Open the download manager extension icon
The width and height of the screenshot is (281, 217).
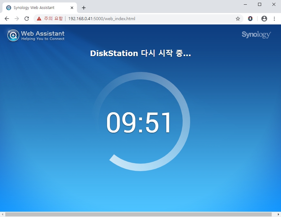[250, 19]
